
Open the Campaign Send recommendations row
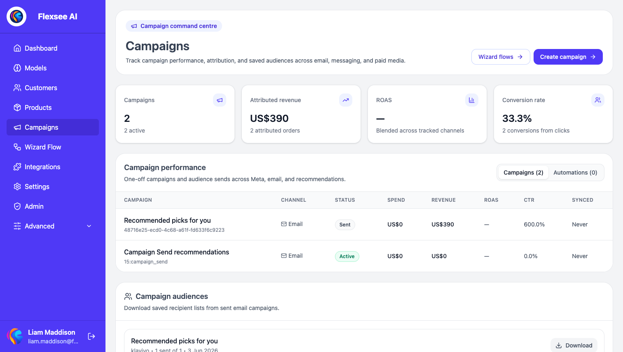(x=364, y=256)
